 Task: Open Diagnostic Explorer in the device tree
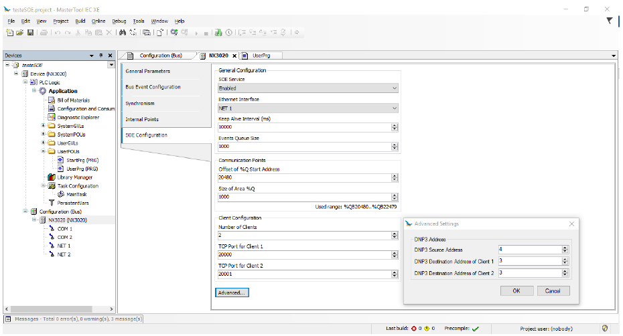[78, 117]
